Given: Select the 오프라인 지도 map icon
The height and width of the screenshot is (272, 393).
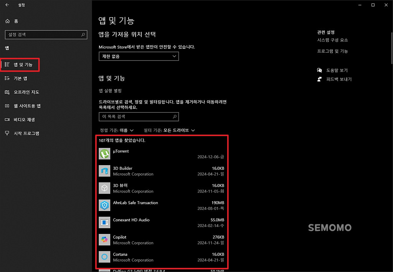Looking at the screenshot, I should [7, 92].
